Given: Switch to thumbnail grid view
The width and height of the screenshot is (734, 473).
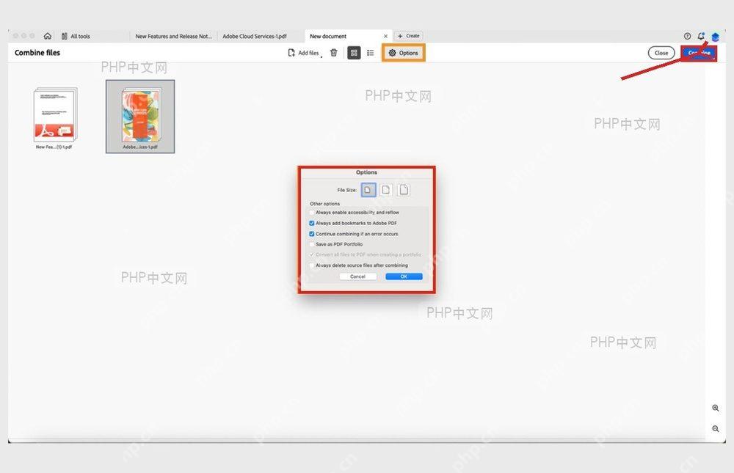Looking at the screenshot, I should click(x=354, y=53).
